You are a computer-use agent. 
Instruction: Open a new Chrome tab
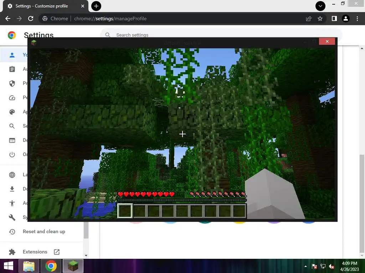pos(96,6)
